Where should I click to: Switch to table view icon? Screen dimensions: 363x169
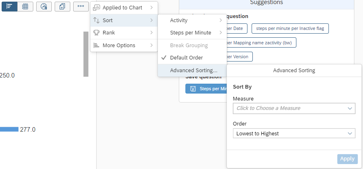click(x=25, y=7)
